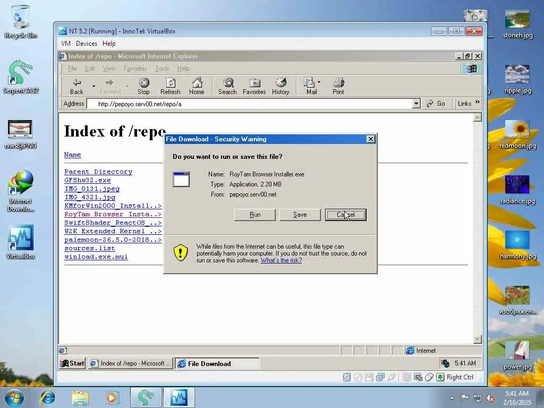Switch to Index of /repo taskbar button
The height and width of the screenshot is (408, 544).
(x=131, y=363)
